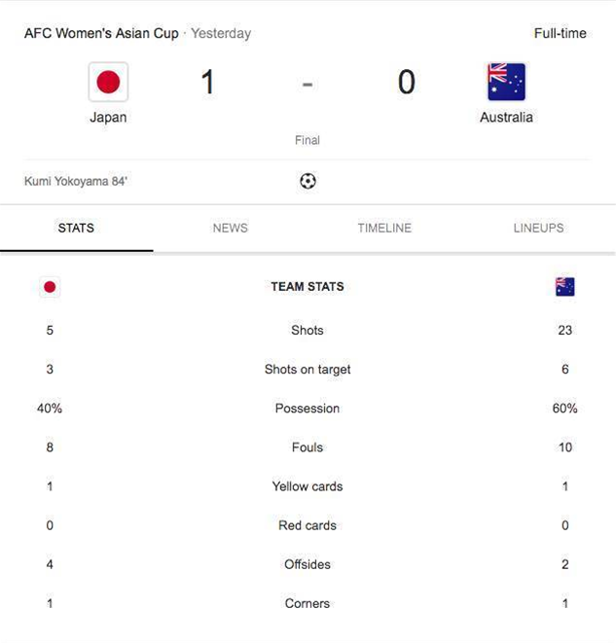Click the large Australia flag icon
Viewport: 616px width, 644px height.
[506, 82]
